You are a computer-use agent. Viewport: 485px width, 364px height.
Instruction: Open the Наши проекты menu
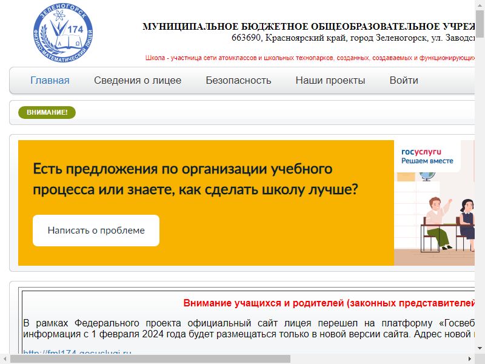(x=330, y=81)
